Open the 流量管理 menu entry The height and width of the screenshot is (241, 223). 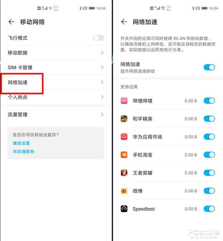pyautogui.click(x=56, y=115)
